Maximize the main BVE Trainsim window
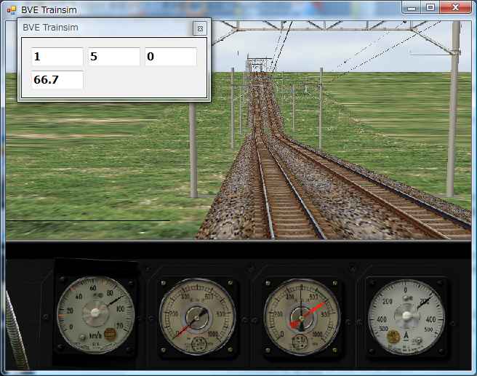Screen dimensions: 477x376 (430, 7)
